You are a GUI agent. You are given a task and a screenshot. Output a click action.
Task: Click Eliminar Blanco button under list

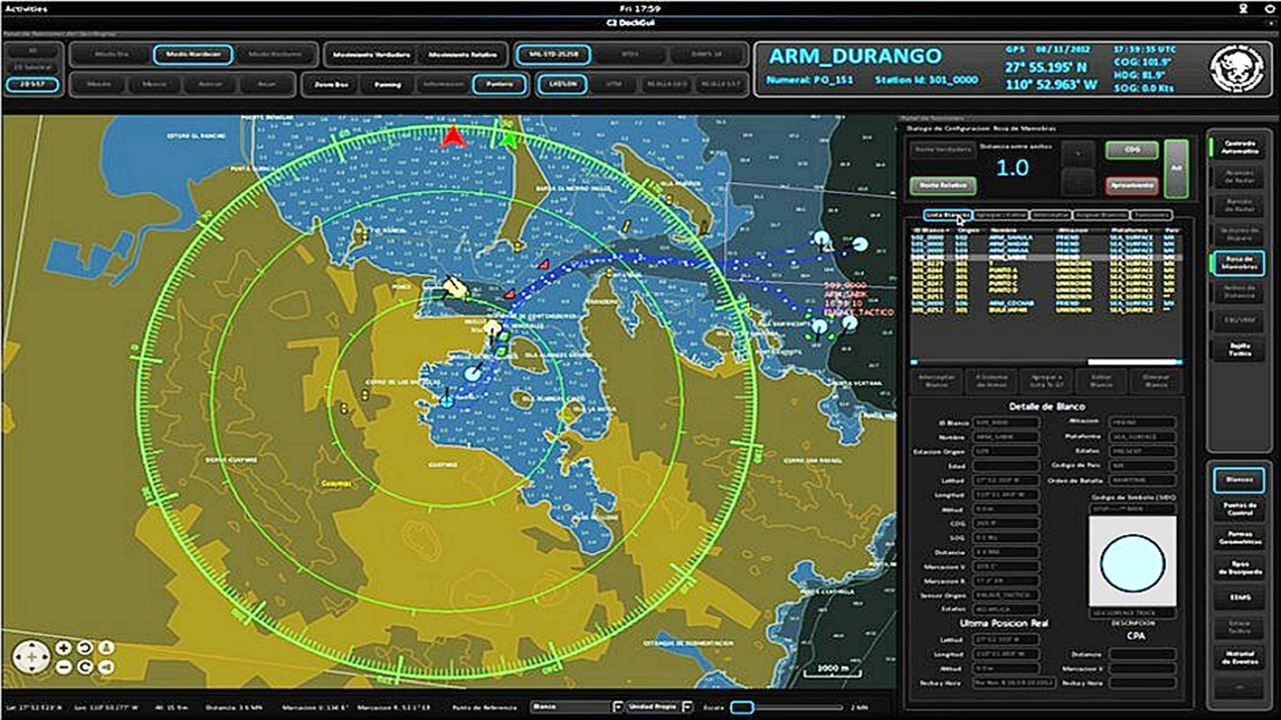tap(1156, 381)
